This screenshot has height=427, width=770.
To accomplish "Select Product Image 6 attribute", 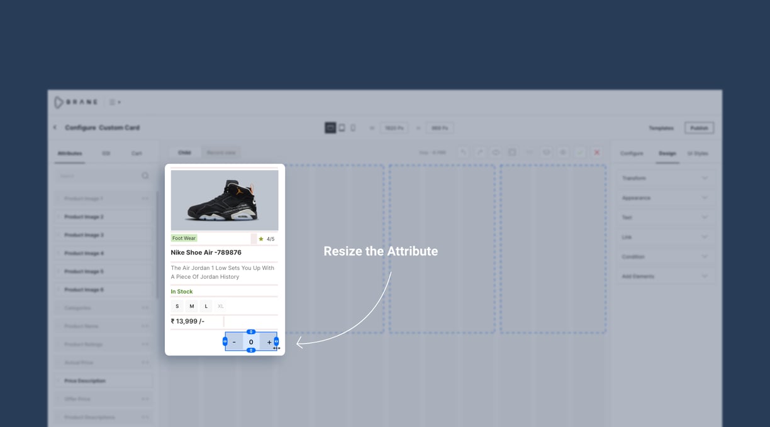I will [x=103, y=289].
